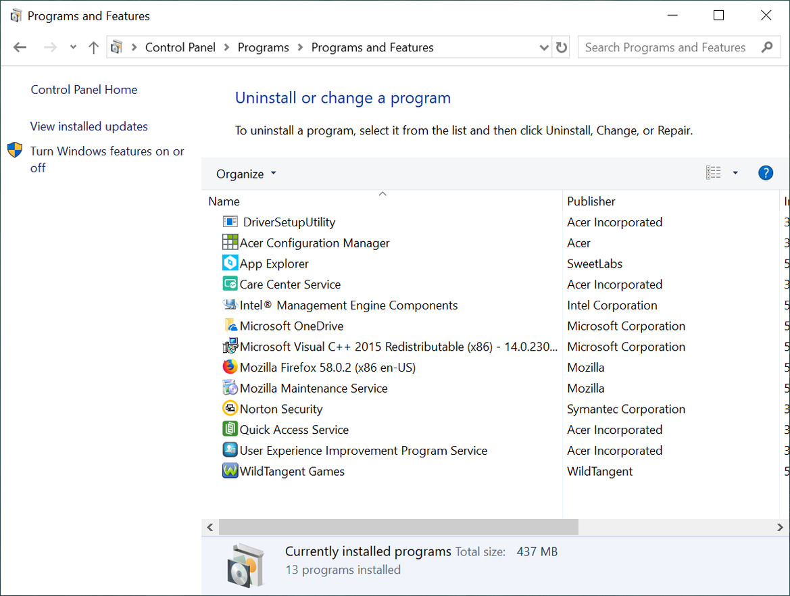Screen dimensions: 790x596
Task: Click the Windows shield icon beside features link
Action: coord(15,149)
